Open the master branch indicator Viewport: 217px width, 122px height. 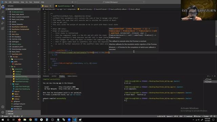(5, 116)
